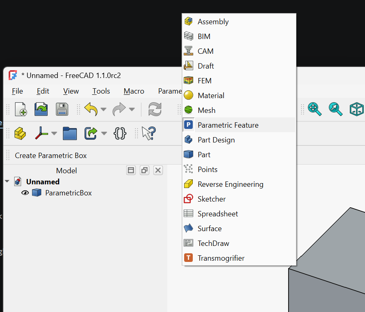Open the Edit menu
The width and height of the screenshot is (365, 312).
(x=43, y=91)
